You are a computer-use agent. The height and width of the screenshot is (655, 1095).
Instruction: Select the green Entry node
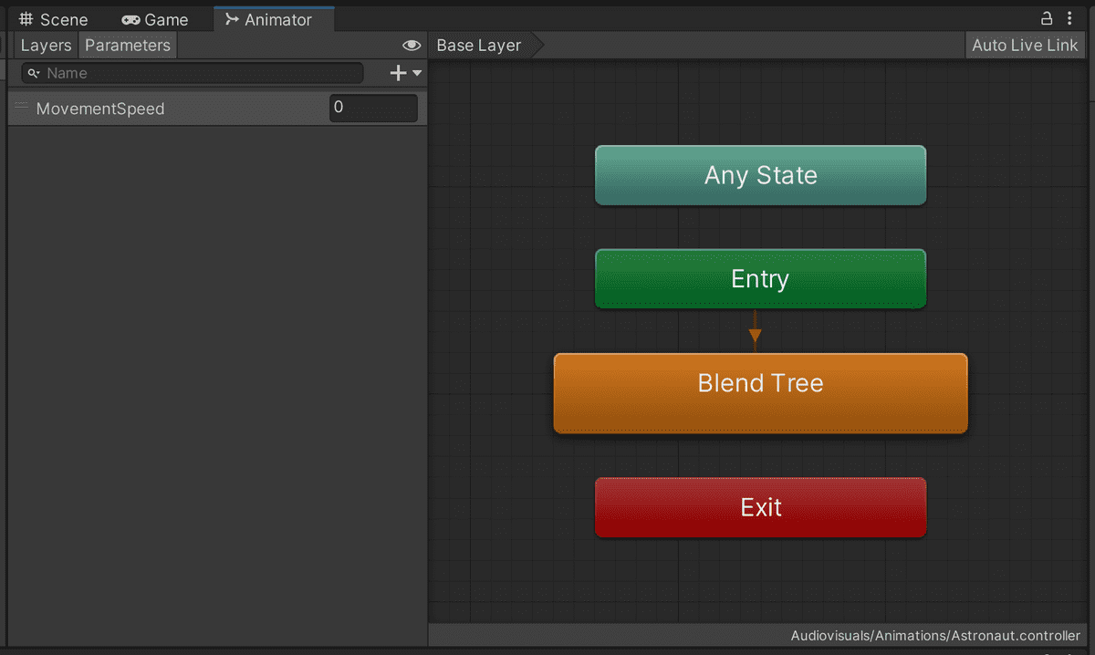760,279
